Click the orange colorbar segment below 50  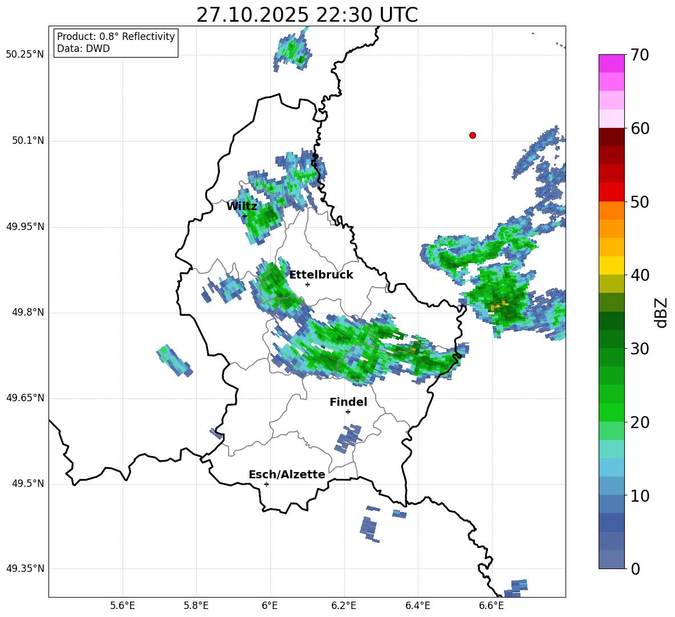pos(611,211)
